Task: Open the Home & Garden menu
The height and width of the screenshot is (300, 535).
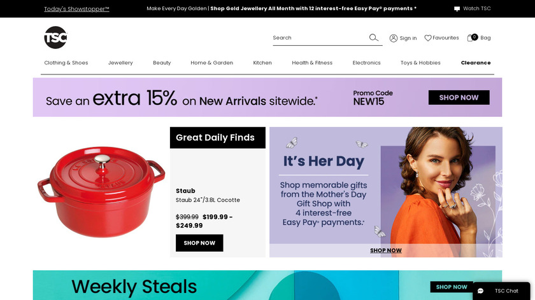Action: (x=212, y=63)
